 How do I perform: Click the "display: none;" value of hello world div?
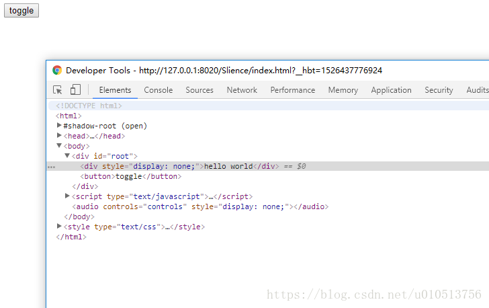coord(164,166)
